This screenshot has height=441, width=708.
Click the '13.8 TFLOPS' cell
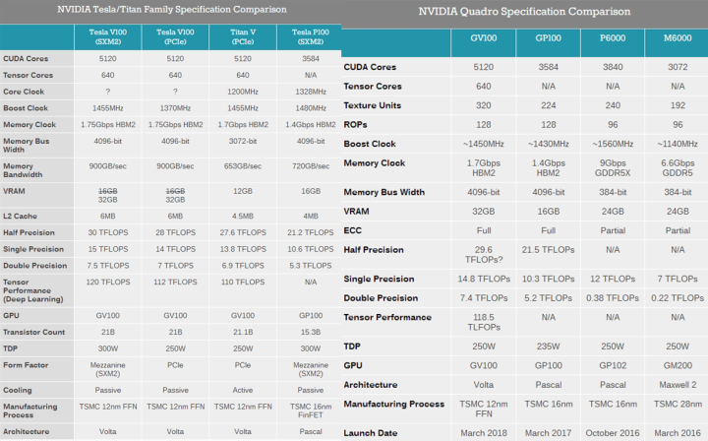click(x=243, y=249)
